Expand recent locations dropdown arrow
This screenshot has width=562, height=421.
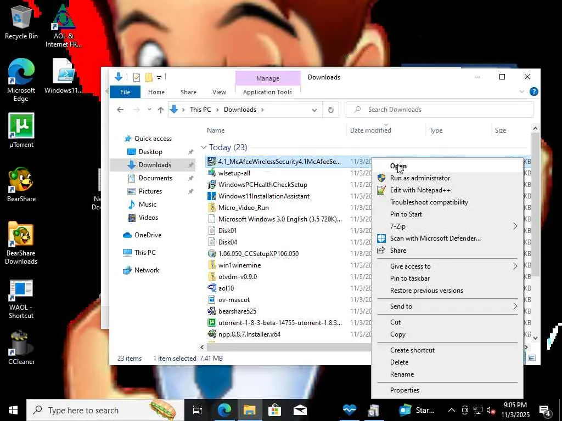click(x=149, y=110)
